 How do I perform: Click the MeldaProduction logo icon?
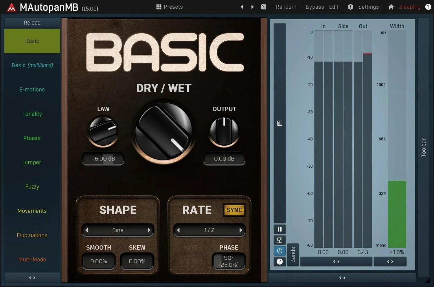click(x=11, y=7)
